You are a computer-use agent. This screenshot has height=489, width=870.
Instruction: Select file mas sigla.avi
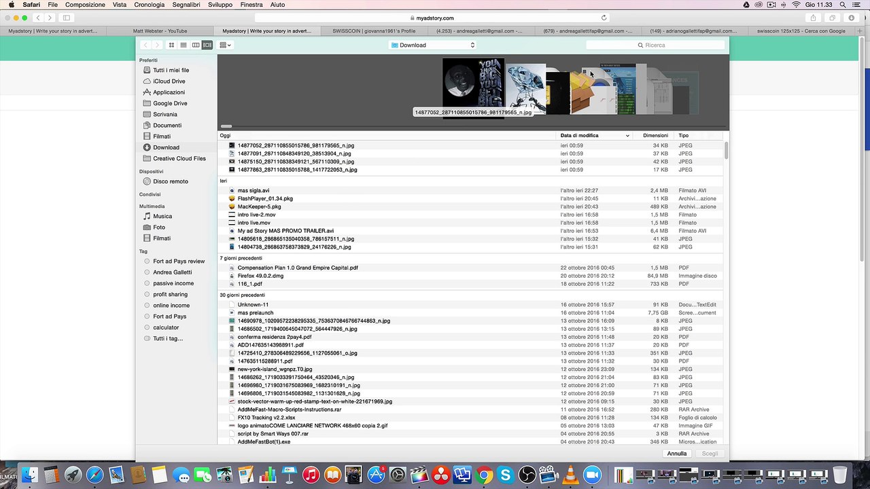(254, 190)
